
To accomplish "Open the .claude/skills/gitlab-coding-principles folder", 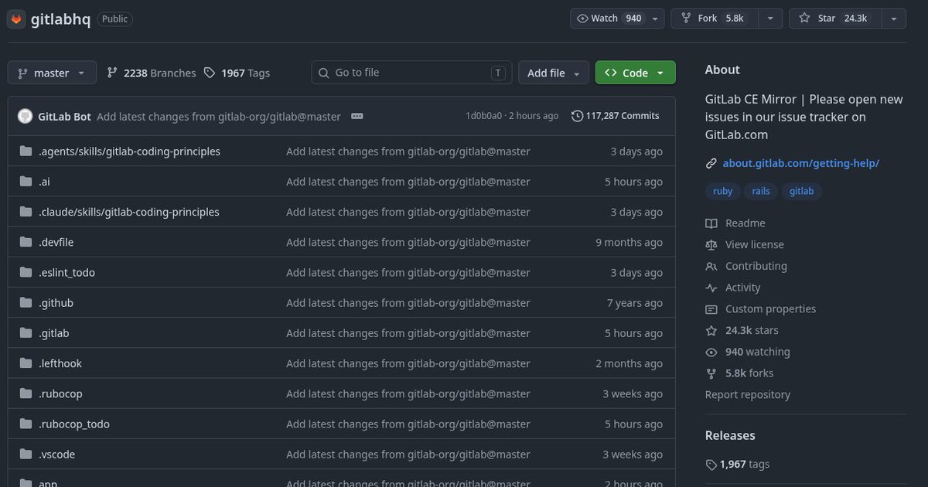I will click(129, 212).
